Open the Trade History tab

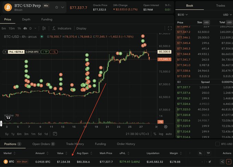(x=75, y=144)
